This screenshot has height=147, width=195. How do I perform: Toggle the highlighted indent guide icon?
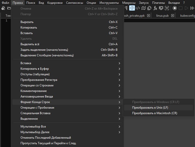[132, 8]
